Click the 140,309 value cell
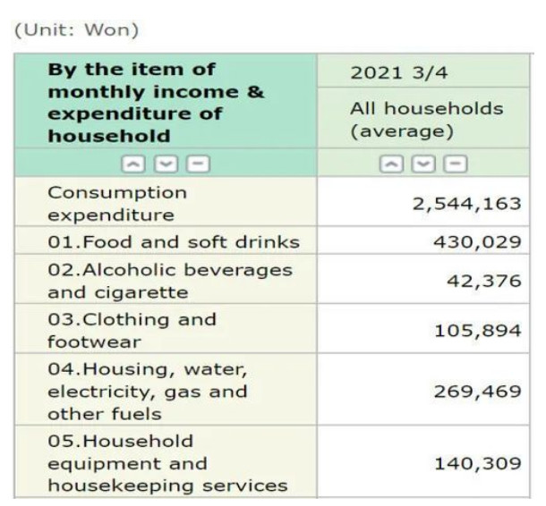This screenshot has width=546, height=506. click(x=423, y=462)
